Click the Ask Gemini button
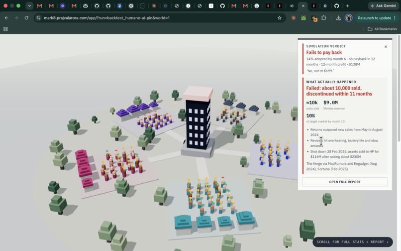Screen dimensions: 401x251 pyautogui.click(x=383, y=5)
